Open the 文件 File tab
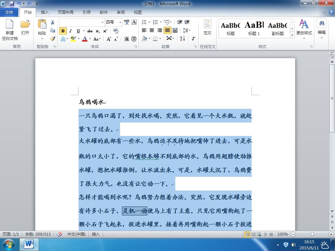335x251 pixels. click(x=9, y=12)
